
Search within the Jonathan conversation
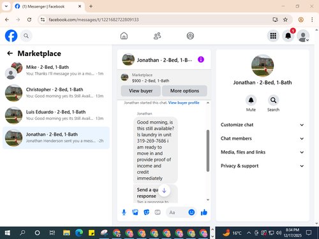coord(273,100)
